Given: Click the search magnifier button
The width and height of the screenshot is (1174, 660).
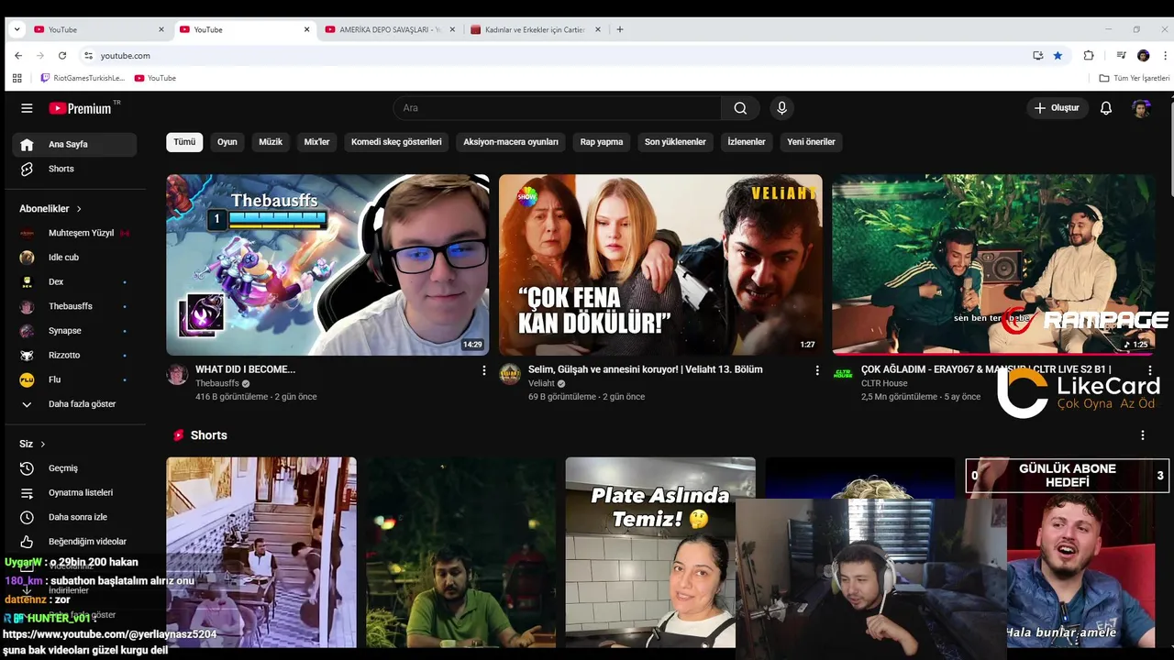Looking at the screenshot, I should (x=740, y=108).
